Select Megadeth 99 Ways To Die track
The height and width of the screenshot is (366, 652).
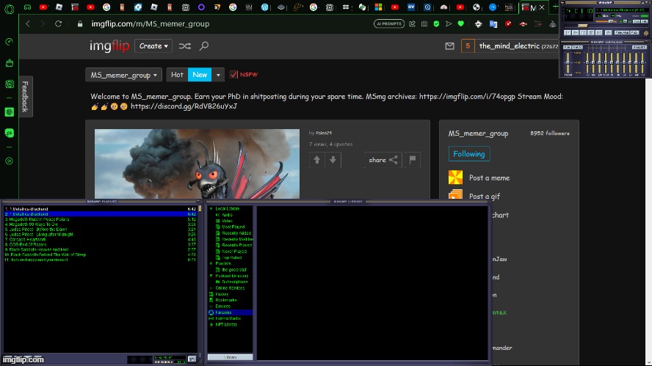coord(100,224)
